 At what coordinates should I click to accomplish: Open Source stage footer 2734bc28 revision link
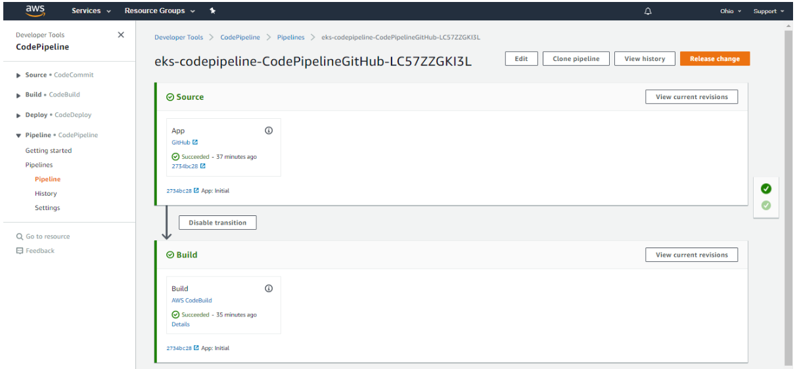183,190
